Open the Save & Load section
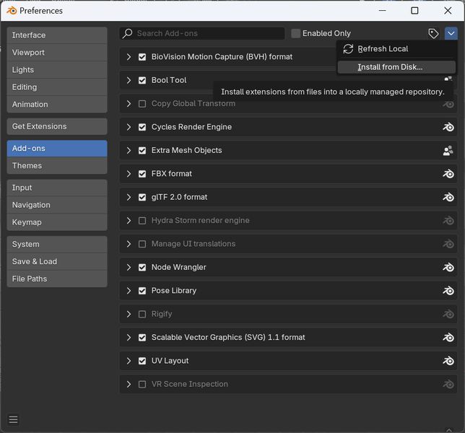 pyautogui.click(x=57, y=262)
